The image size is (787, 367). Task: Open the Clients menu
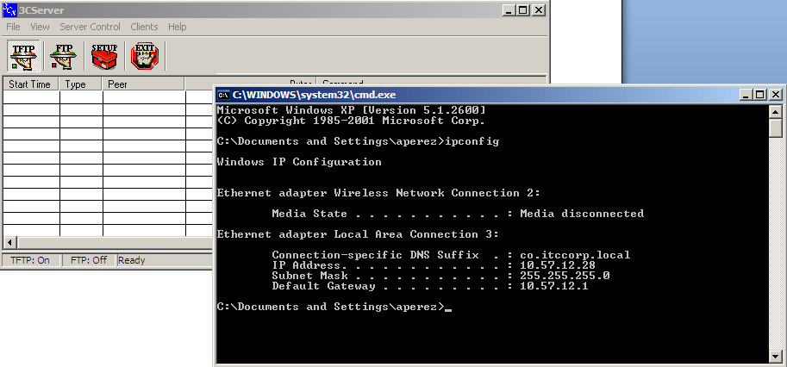[144, 27]
